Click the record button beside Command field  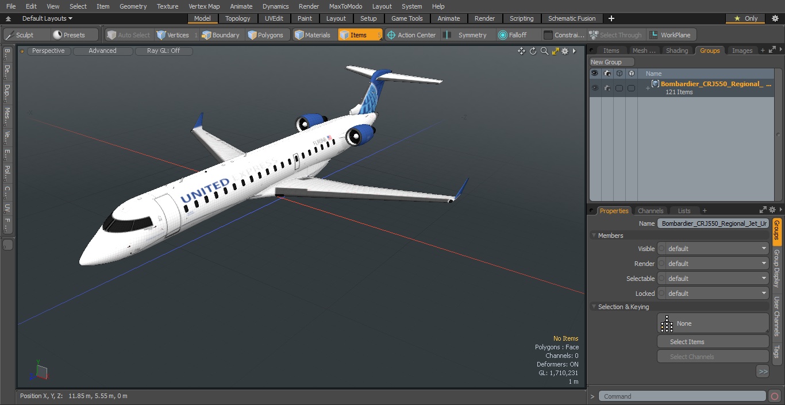[774, 396]
